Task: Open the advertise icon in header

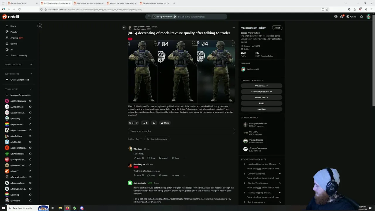Action: (x=336, y=17)
